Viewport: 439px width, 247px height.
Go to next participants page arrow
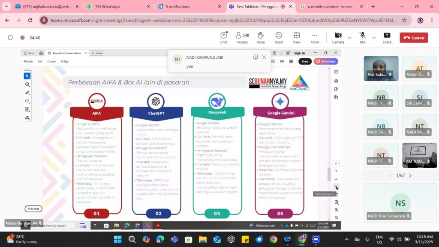click(410, 175)
